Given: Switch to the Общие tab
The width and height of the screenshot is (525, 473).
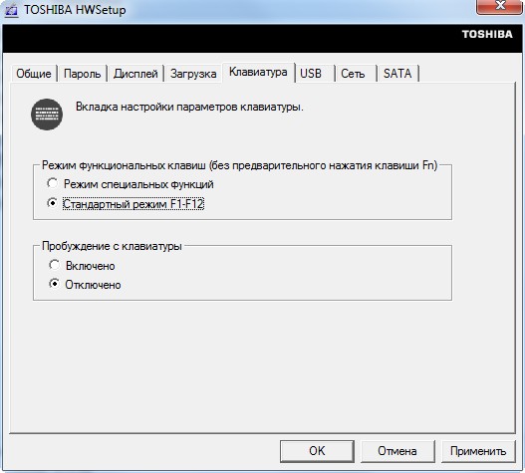Looking at the screenshot, I should (34, 74).
